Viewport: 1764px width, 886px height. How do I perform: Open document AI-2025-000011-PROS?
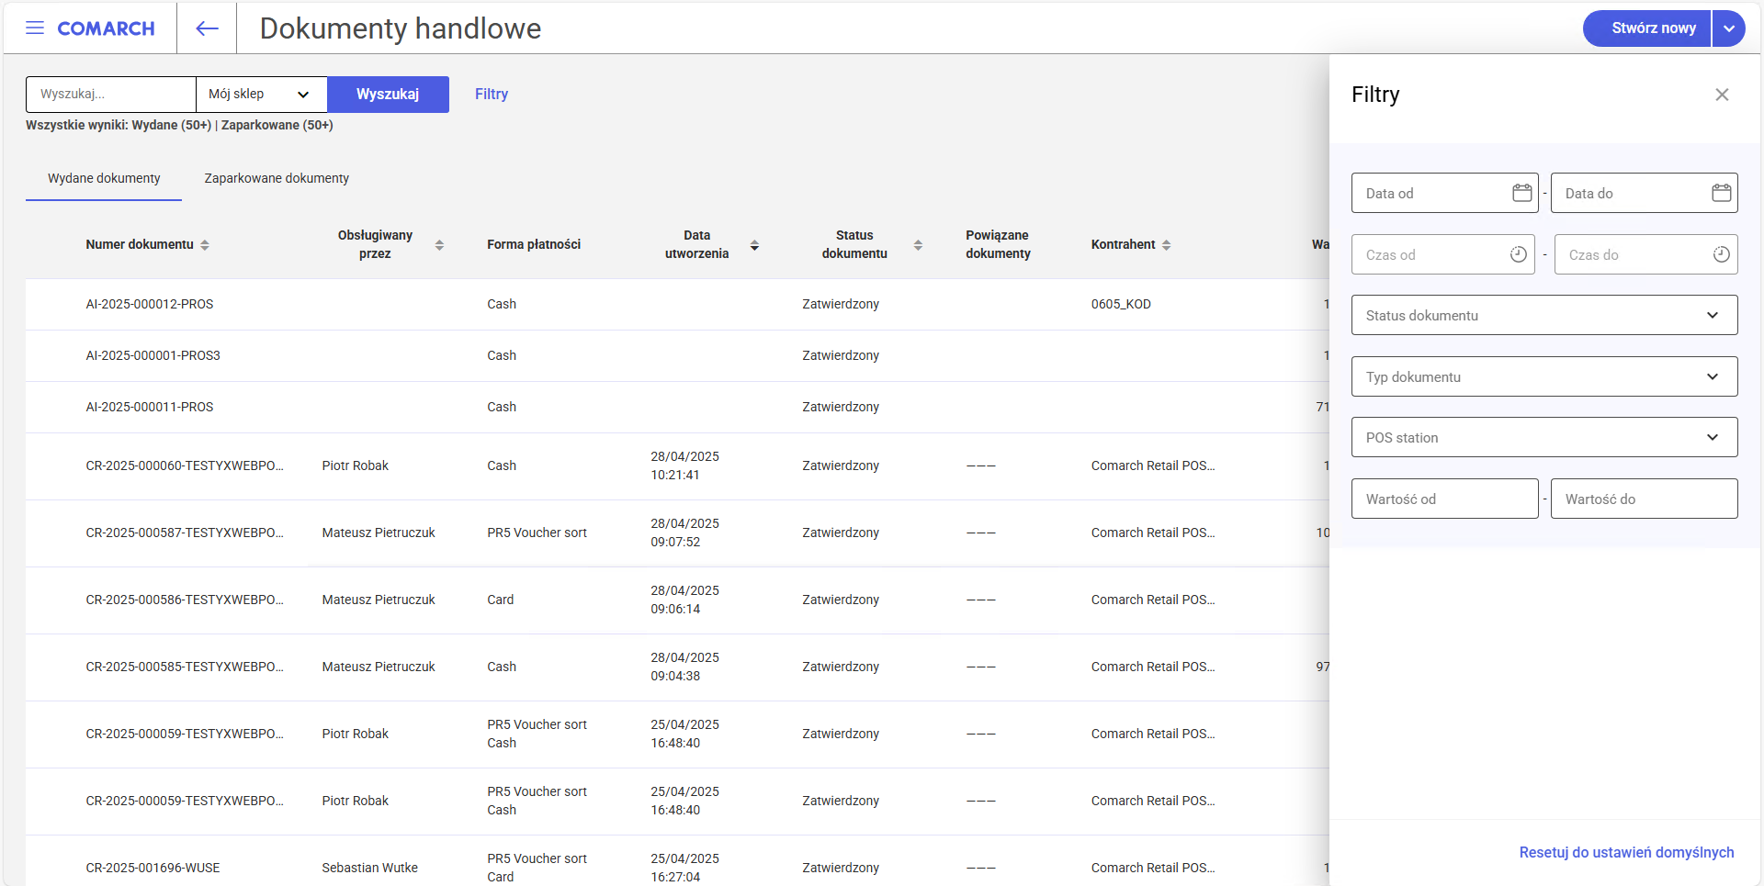tap(150, 407)
